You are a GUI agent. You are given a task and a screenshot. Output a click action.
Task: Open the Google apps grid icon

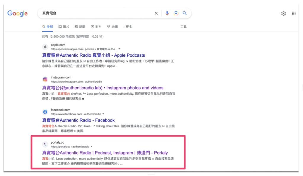coord(294,14)
